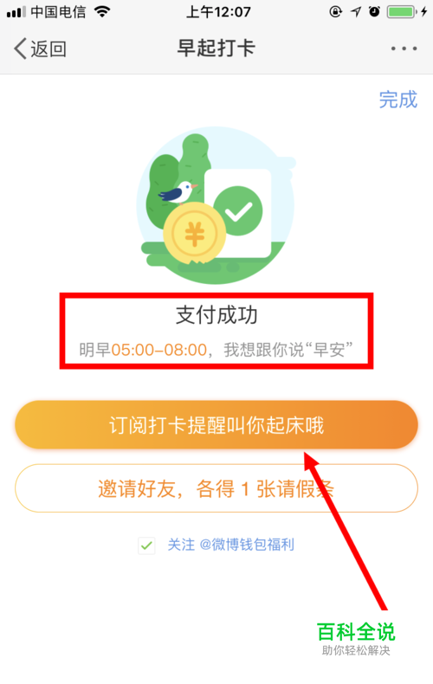Tap the cellular signal bars icon
Viewport: 433px width, 684px height.
click(16, 12)
